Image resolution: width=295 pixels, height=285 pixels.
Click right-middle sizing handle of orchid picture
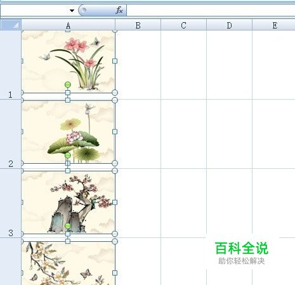115,61
